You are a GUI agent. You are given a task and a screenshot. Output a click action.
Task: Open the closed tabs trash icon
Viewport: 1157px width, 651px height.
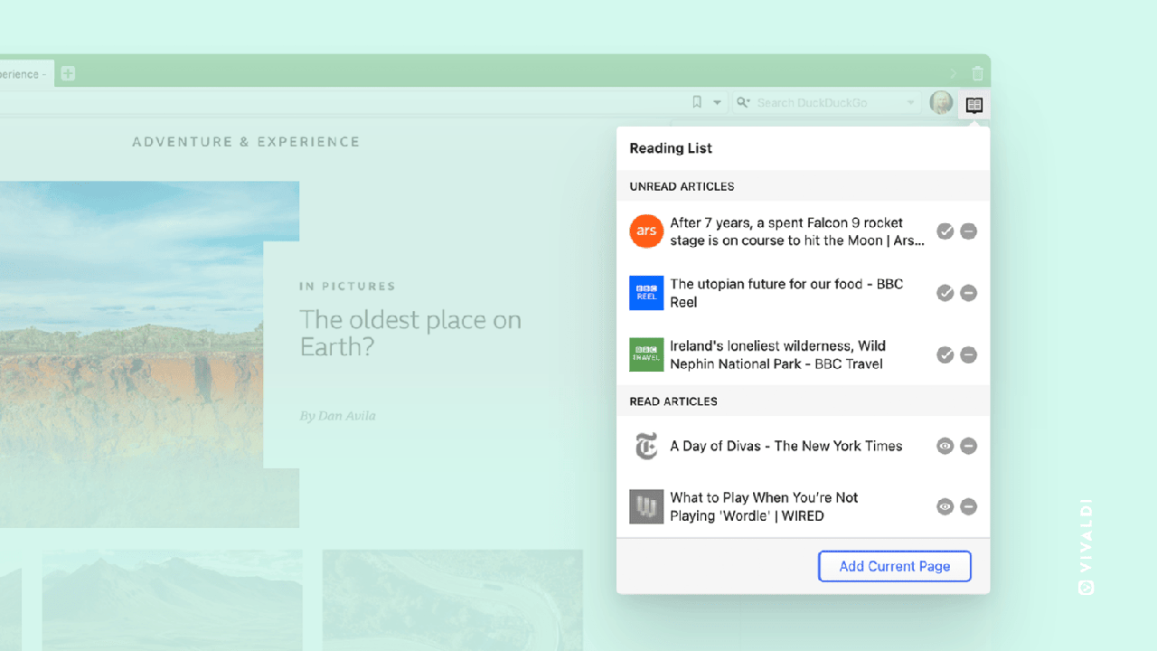pyautogui.click(x=977, y=73)
